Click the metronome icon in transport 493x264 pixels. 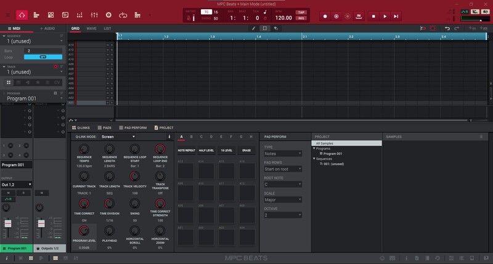(x=189, y=18)
